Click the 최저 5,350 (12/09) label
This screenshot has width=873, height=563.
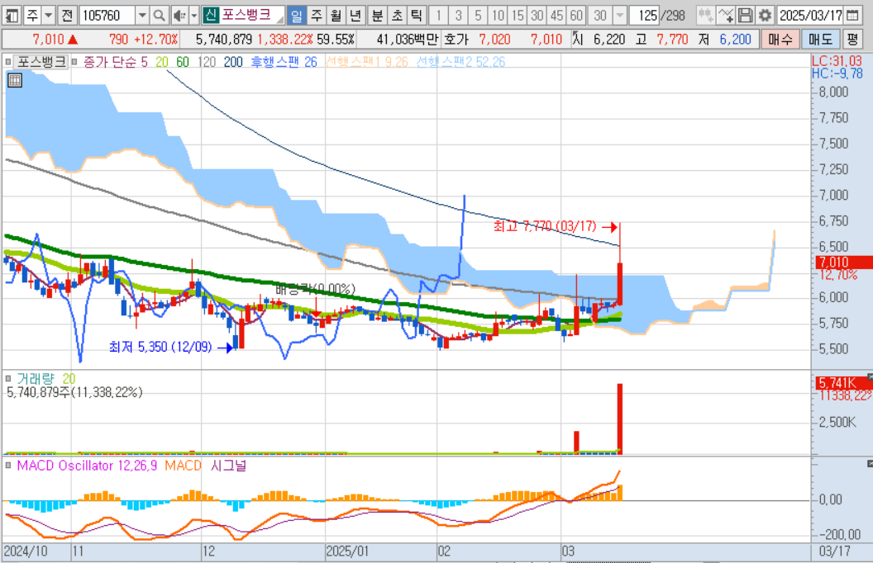click(x=160, y=347)
